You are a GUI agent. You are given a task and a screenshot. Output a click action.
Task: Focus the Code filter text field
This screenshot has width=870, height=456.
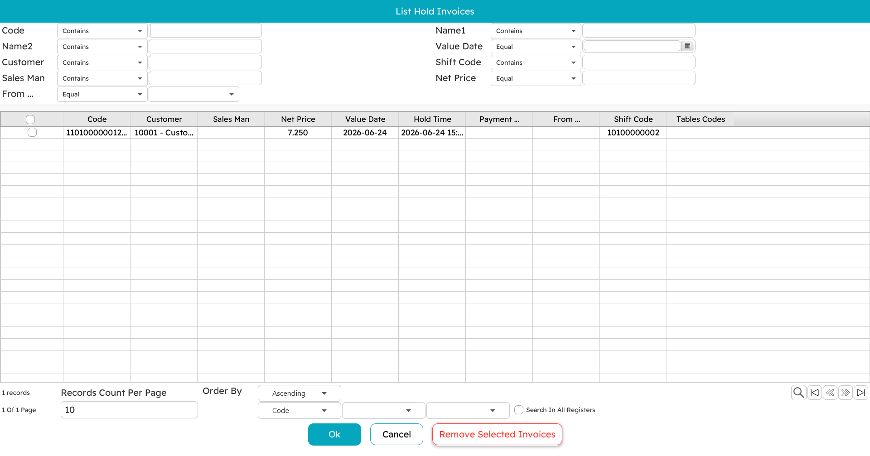[x=205, y=30]
